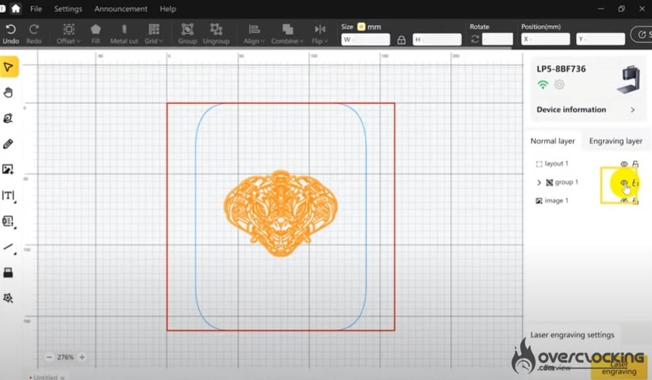Toggle visibility of group 1 layer
652x380 pixels.
pos(624,183)
